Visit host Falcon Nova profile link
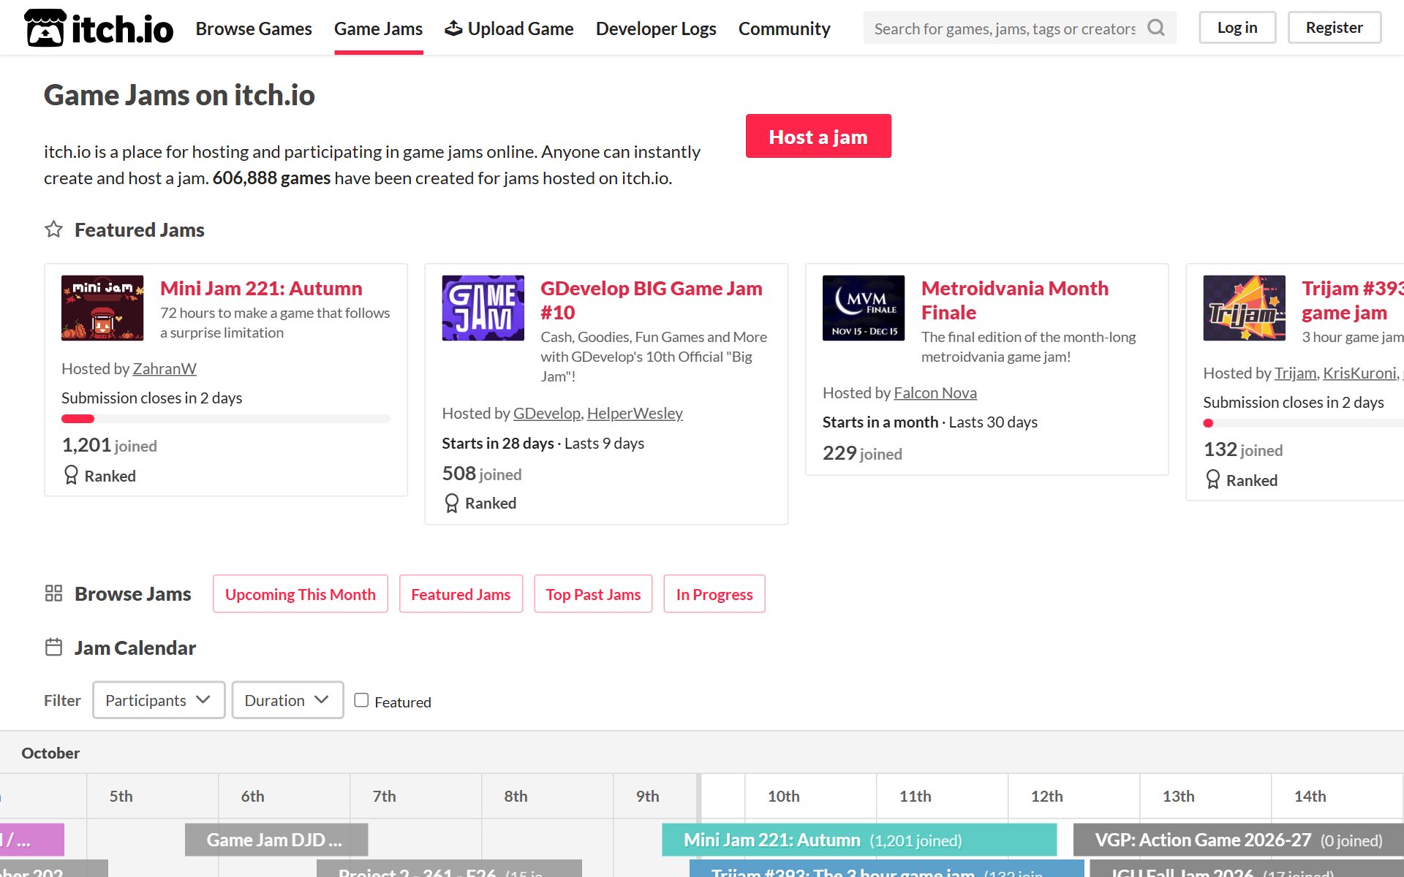The width and height of the screenshot is (1404, 877). (x=935, y=392)
